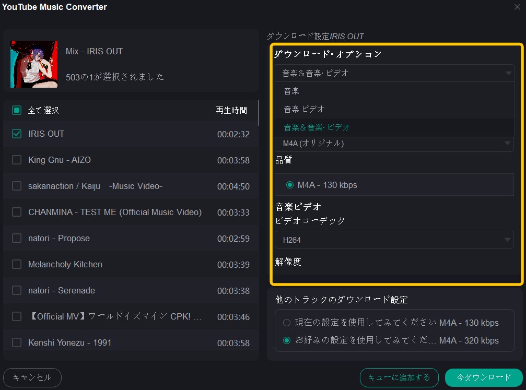Click the King Gnu - AIZO track title
The image size is (526, 390).
(x=60, y=160)
